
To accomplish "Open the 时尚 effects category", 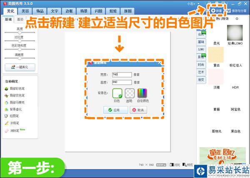I will [201, 65].
